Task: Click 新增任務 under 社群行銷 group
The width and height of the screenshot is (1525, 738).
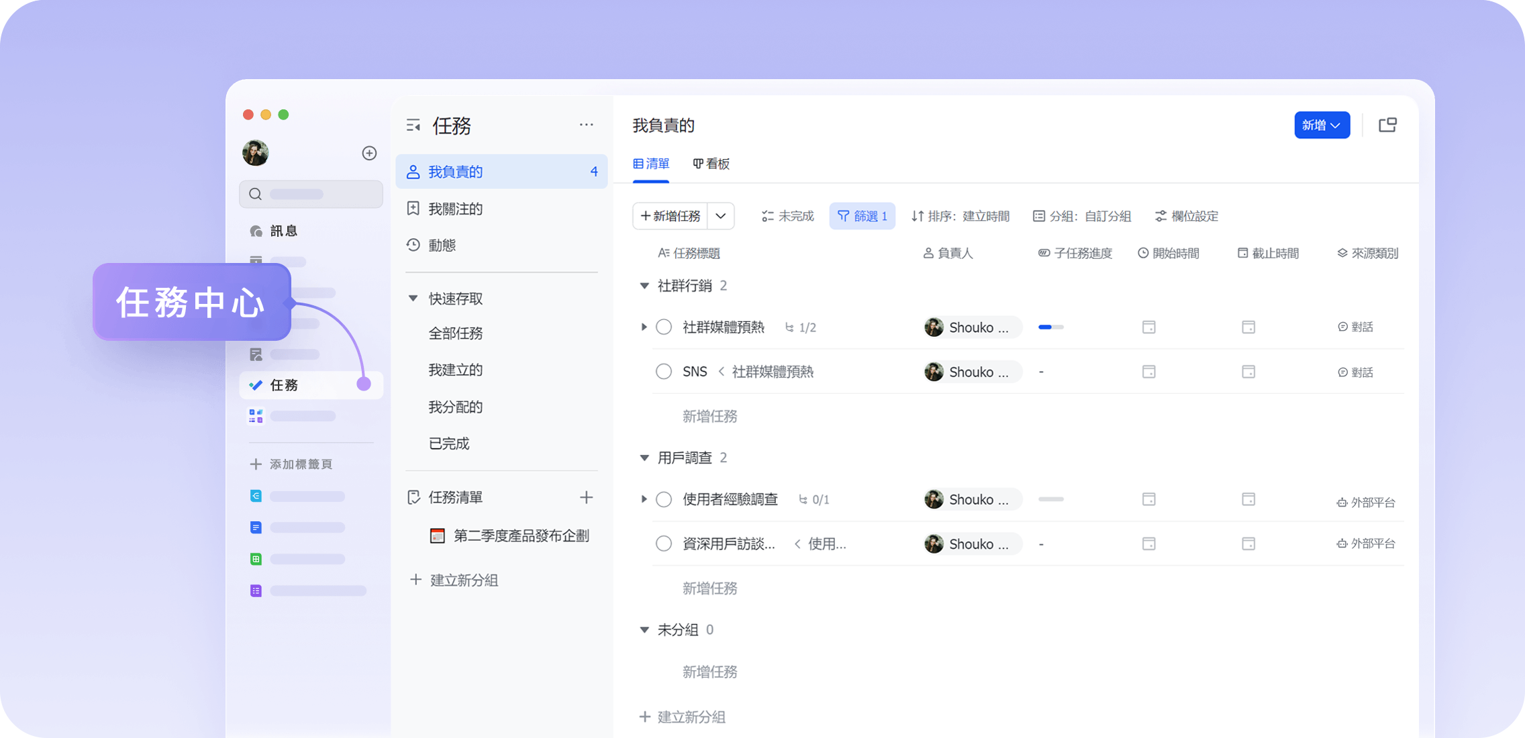Action: 709,417
